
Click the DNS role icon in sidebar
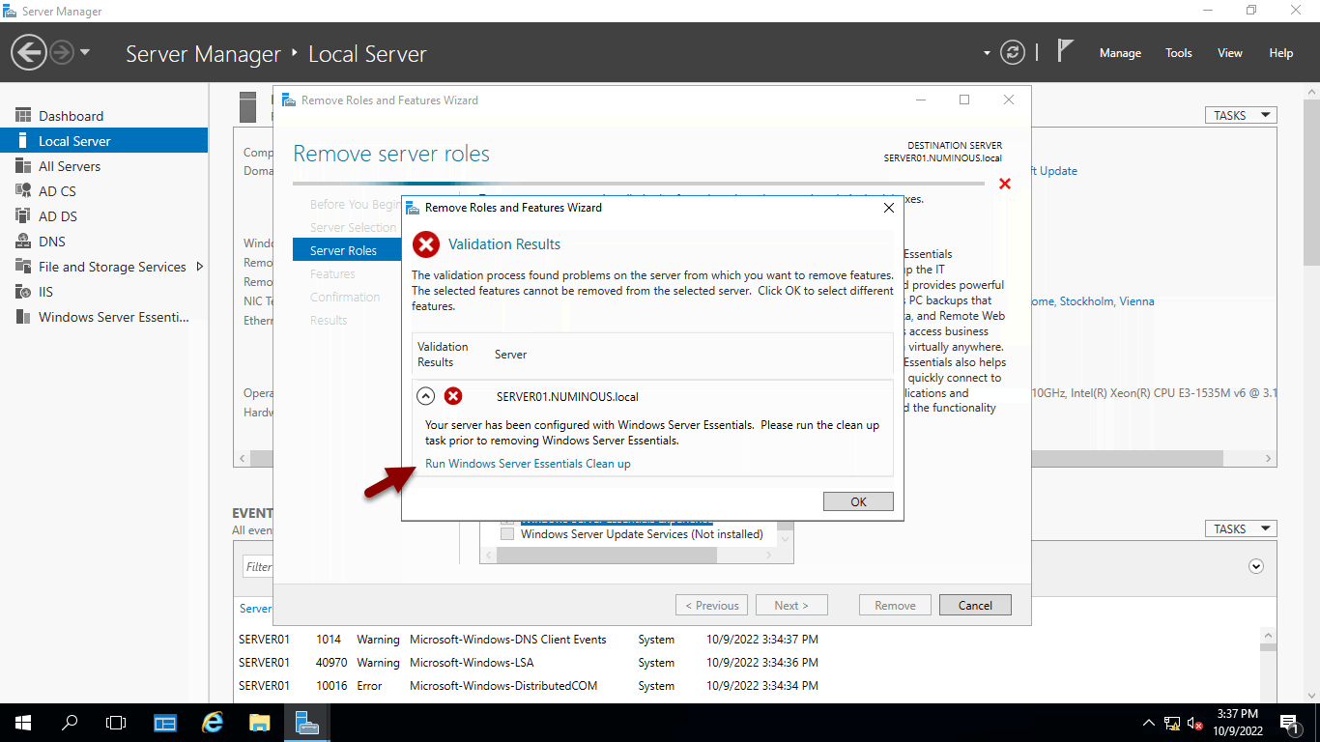coord(23,242)
